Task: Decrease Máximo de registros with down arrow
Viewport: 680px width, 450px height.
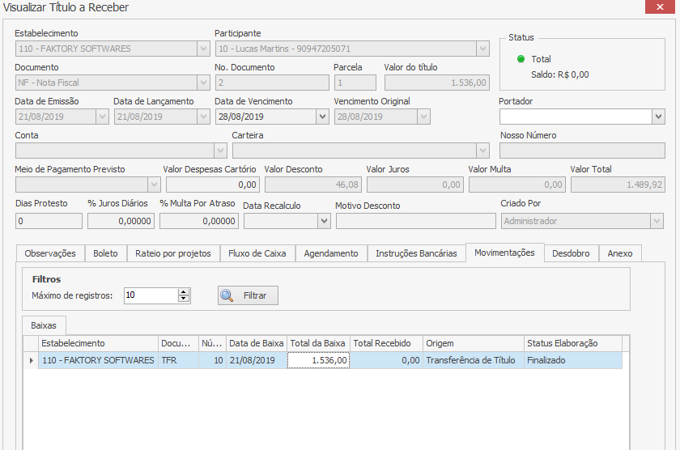Action: (184, 299)
